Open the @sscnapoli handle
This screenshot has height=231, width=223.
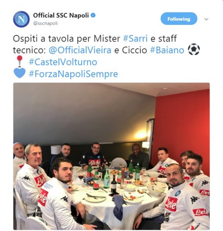coord(45,23)
